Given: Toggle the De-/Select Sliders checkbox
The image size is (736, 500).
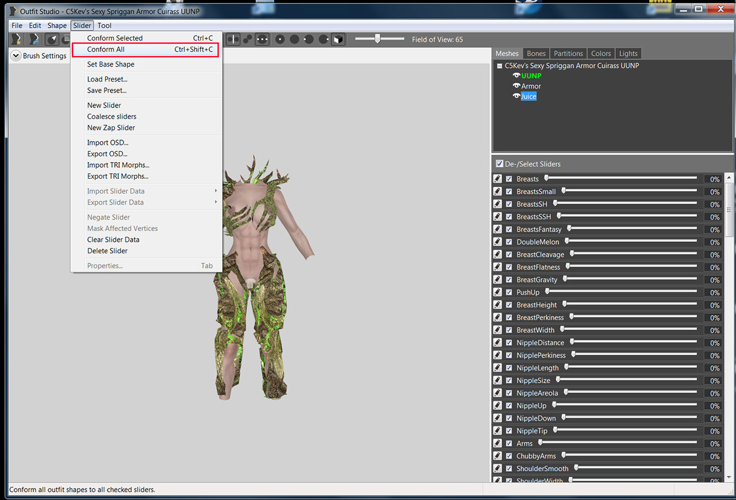Looking at the screenshot, I should coord(499,164).
